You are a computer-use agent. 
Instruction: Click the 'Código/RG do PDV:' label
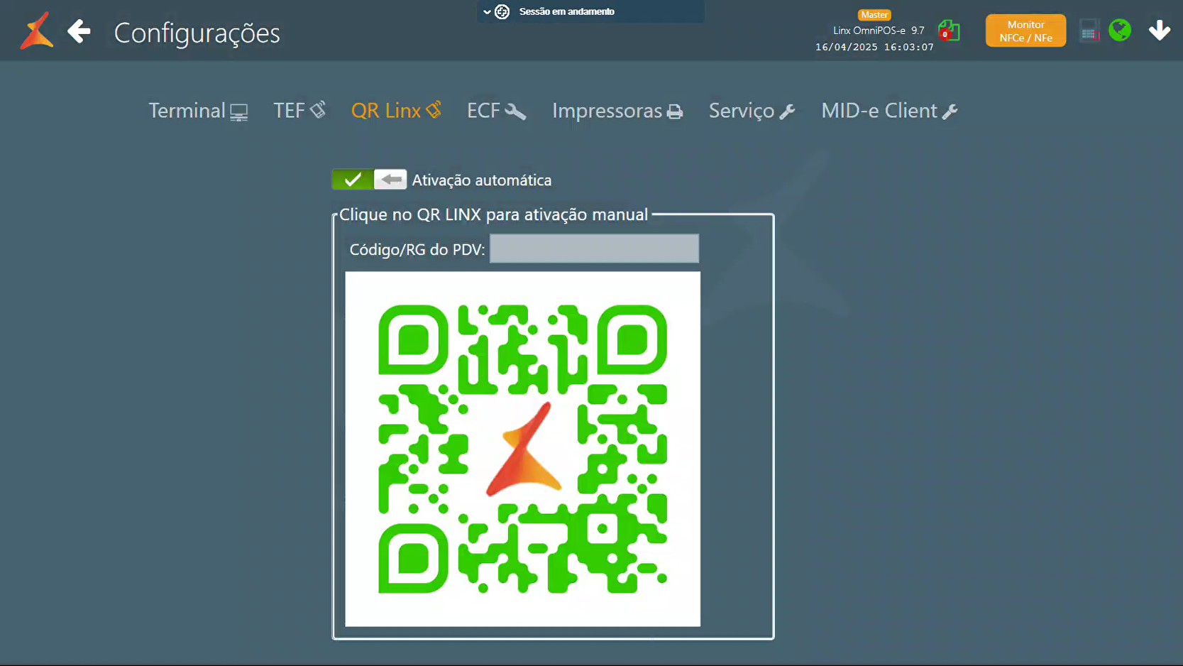click(417, 249)
